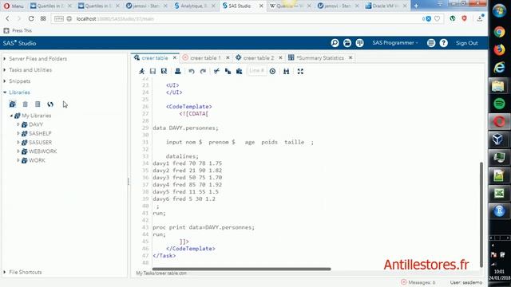
Task: Select the DAVY library
Action: click(x=35, y=124)
